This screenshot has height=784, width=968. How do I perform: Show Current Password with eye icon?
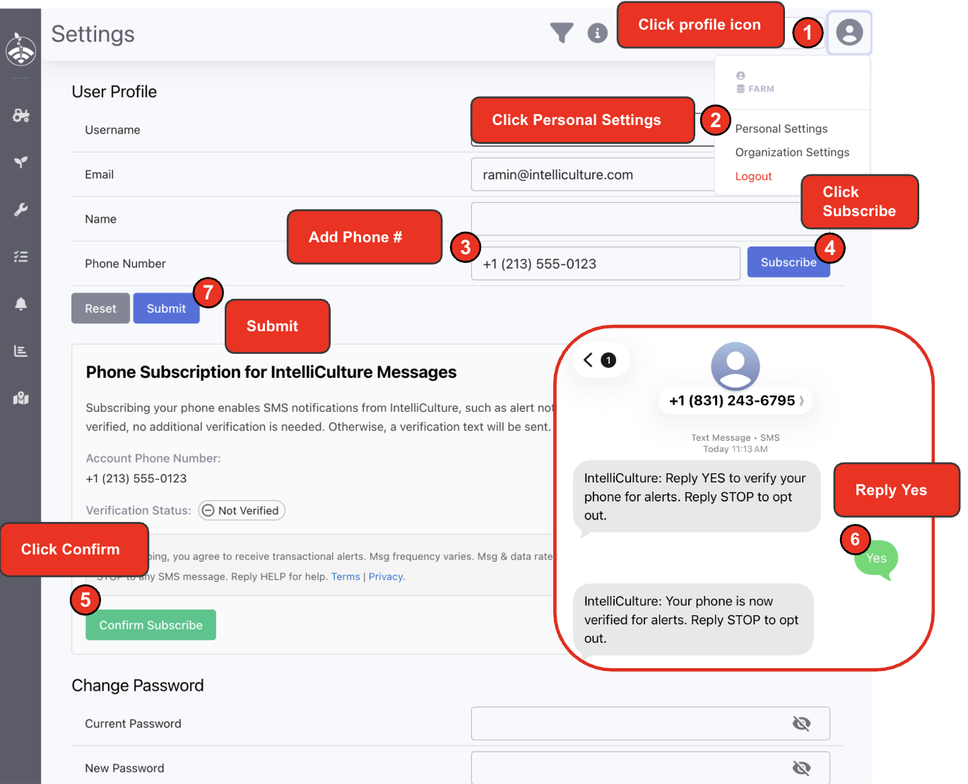801,723
